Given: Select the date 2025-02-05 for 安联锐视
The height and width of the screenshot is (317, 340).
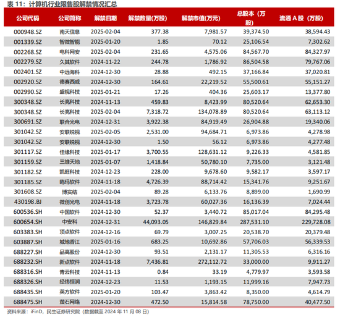Looking at the screenshot, I should click(x=106, y=132).
